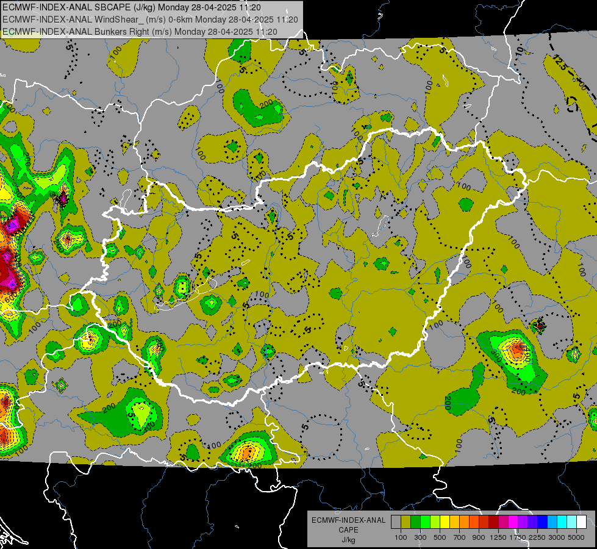Select the bright green legend swatch
This screenshot has height=549, width=597.
pyautogui.click(x=425, y=522)
